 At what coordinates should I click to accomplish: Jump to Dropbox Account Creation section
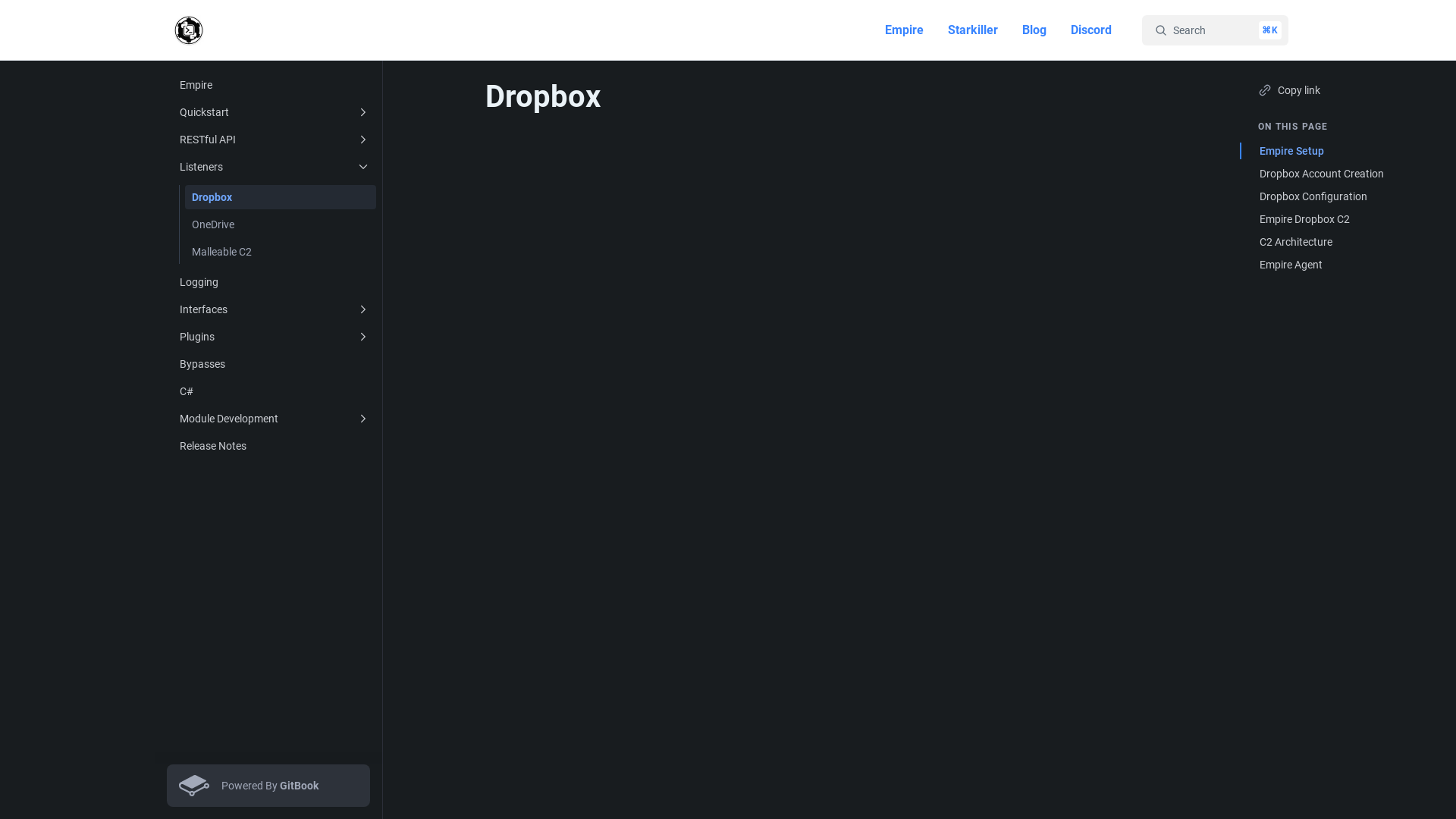click(1321, 174)
